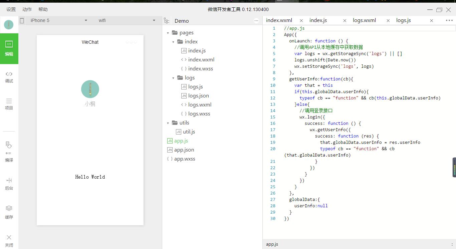
Task: Open index.js in the file tree
Action: point(197,51)
